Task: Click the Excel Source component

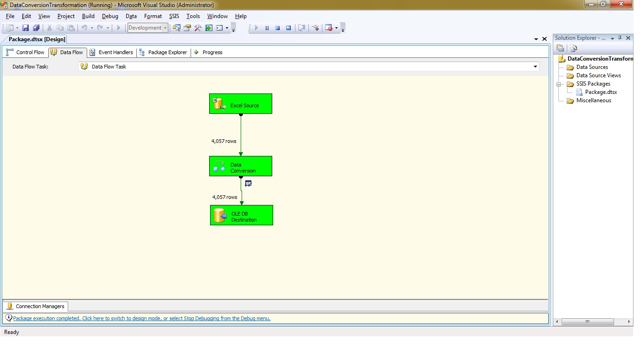Action: (x=240, y=104)
